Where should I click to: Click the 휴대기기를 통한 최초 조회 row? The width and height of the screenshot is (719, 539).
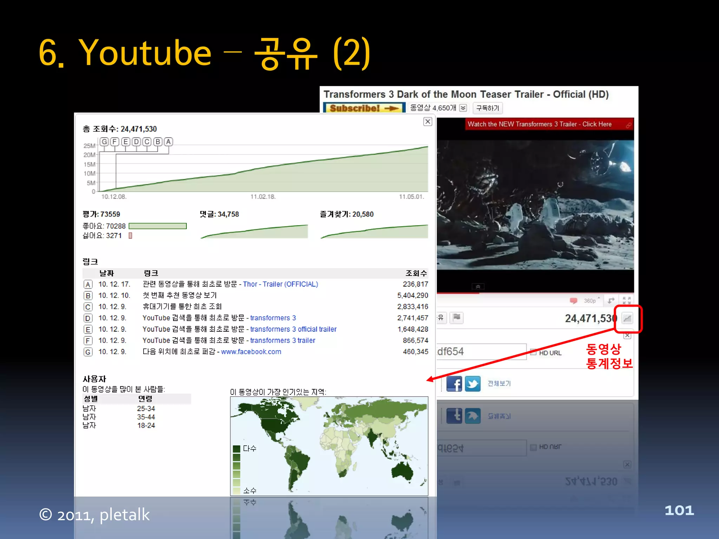[256, 307]
